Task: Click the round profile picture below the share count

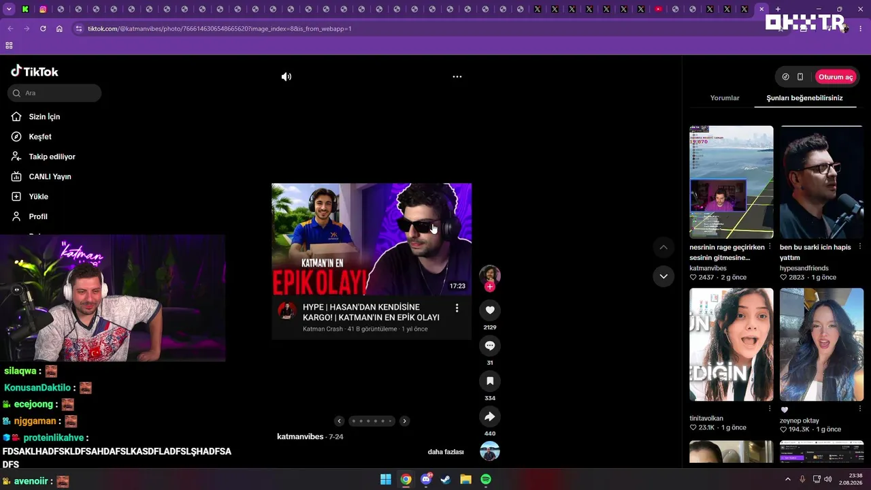Action: [x=490, y=451]
